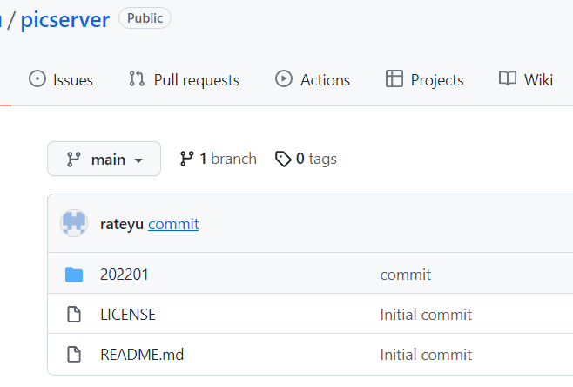Open the Issues tab

click(61, 79)
